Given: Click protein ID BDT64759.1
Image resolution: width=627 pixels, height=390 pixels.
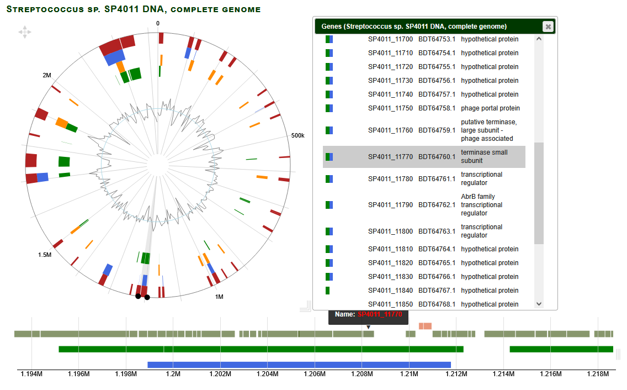Looking at the screenshot, I should tap(437, 130).
